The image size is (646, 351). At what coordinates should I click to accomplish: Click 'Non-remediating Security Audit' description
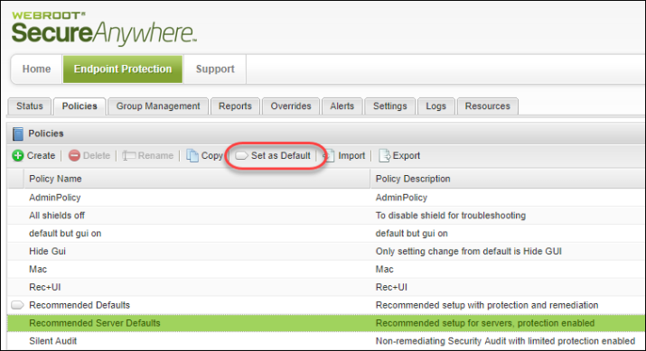pos(505,341)
